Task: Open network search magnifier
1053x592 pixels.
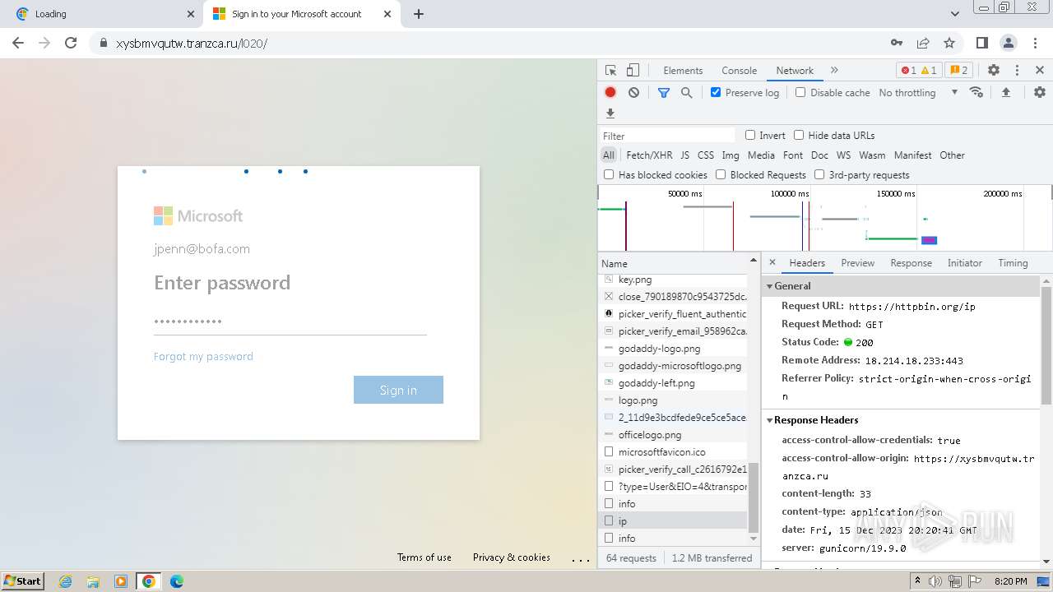Action: (687, 93)
